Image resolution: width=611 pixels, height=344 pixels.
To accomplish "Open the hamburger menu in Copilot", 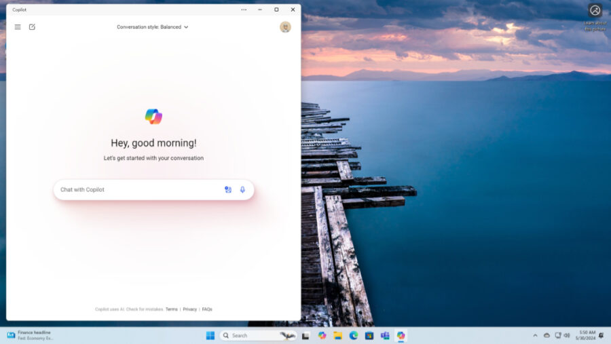I will [18, 27].
